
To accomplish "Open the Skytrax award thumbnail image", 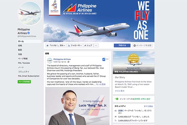I will [134, 62].
